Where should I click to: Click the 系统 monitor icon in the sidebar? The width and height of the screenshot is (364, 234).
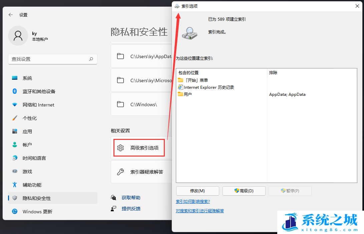click(x=15, y=78)
